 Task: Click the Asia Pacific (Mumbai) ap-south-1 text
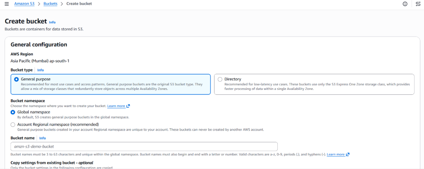click(40, 61)
